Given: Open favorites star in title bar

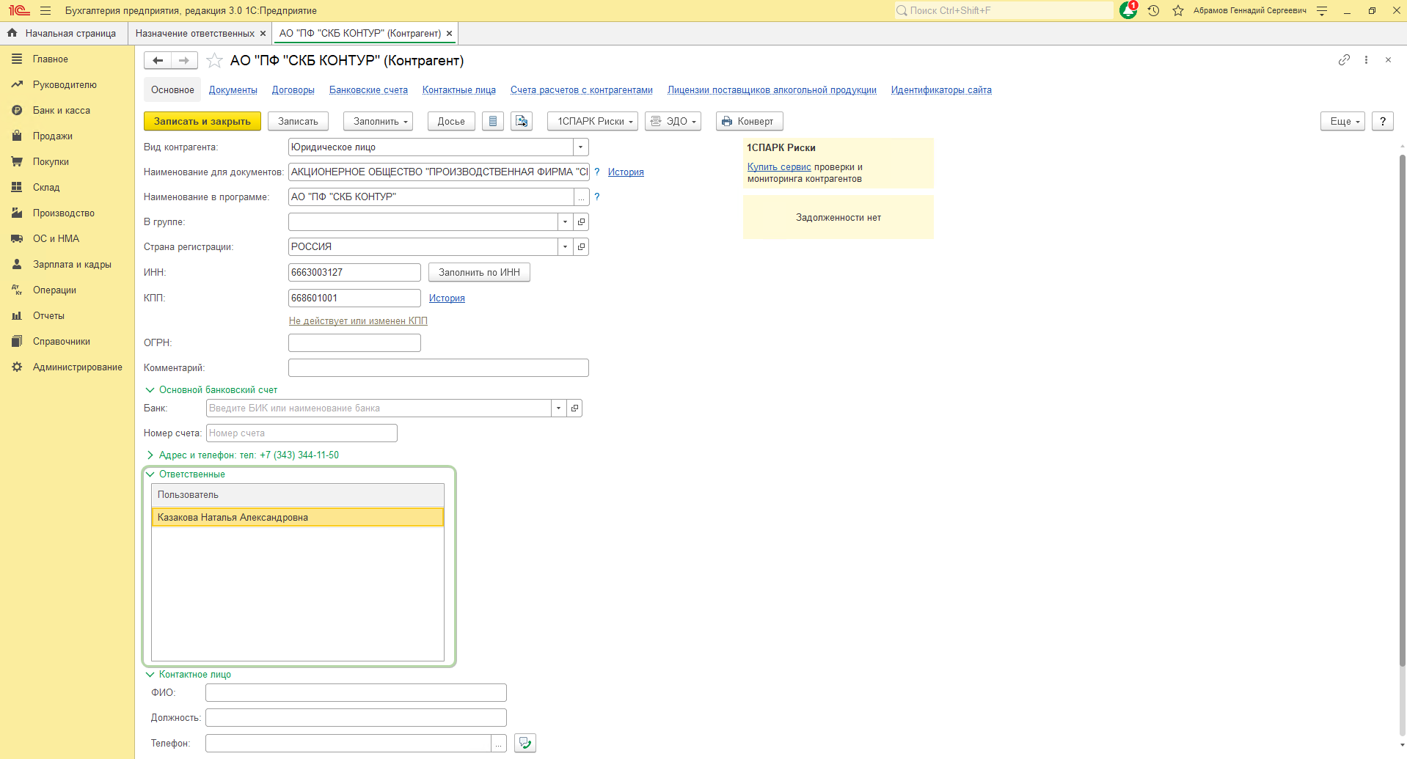Looking at the screenshot, I should 1178,11.
